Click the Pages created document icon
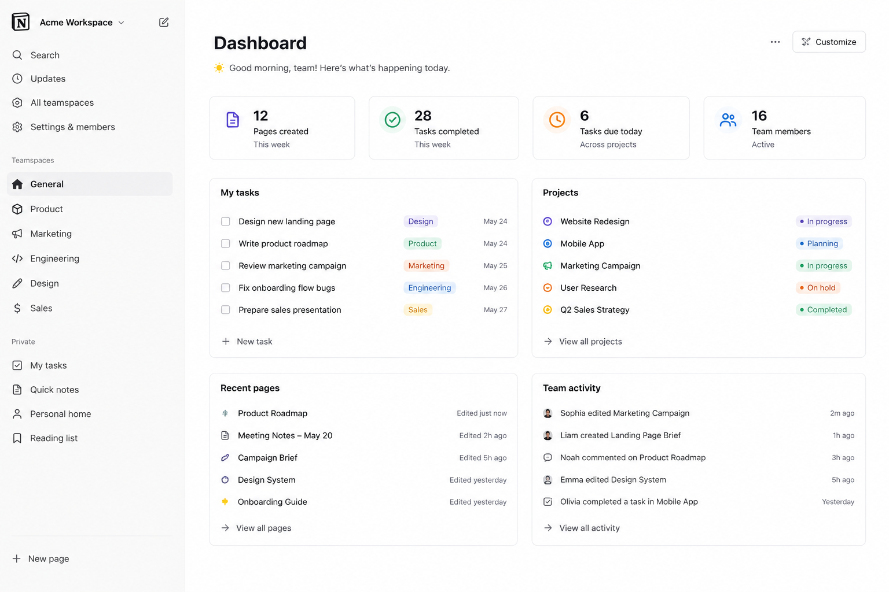Screen dimensions: 889x592 (x=233, y=120)
